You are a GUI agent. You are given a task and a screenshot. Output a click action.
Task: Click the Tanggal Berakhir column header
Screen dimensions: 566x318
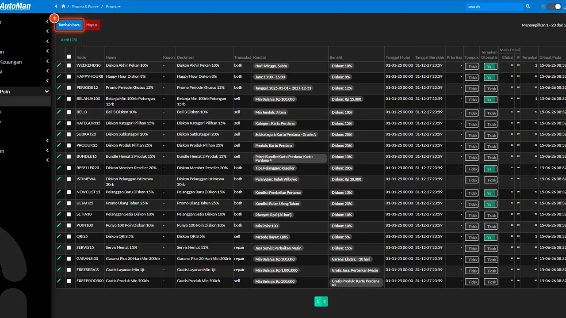(x=430, y=57)
